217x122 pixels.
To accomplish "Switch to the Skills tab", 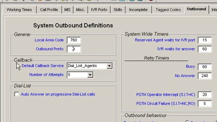I will coord(118,10).
